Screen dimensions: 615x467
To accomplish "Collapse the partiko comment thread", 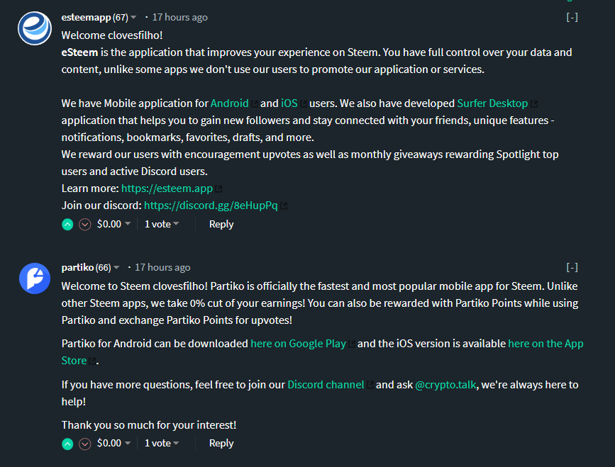I will point(572,267).
